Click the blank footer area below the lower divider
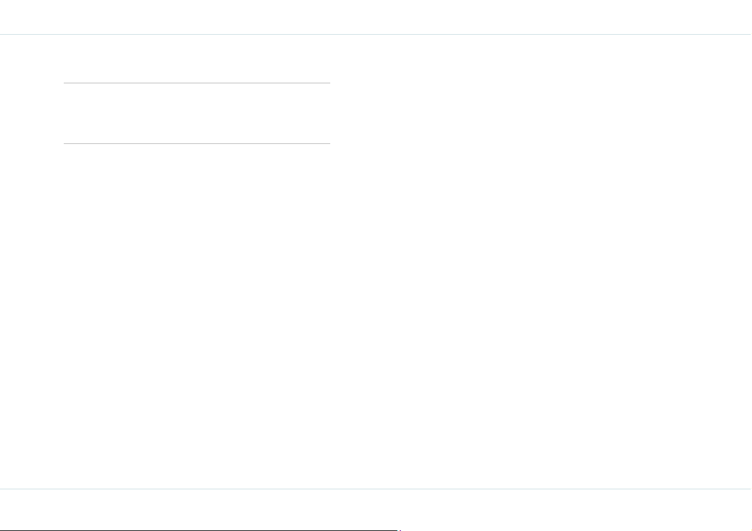This screenshot has height=531, width=752. (376, 508)
